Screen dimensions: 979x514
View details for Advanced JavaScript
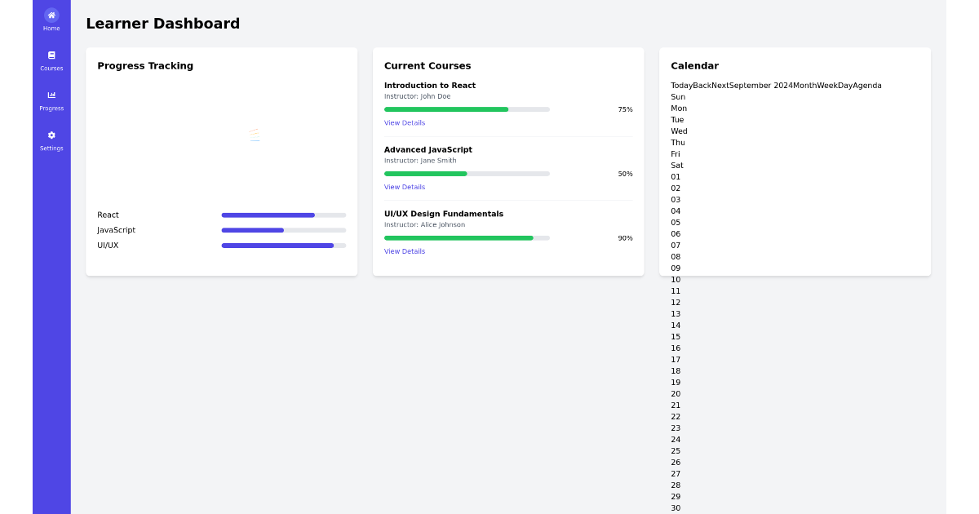click(405, 188)
